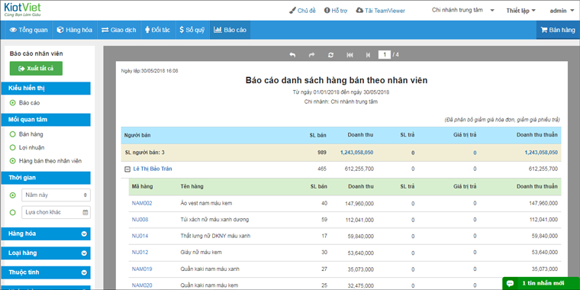Go to previous report page icon
This screenshot has width=580, height=290.
tap(368, 55)
